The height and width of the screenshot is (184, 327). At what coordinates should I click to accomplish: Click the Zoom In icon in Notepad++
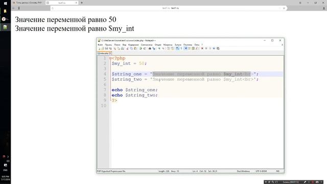pyautogui.click(x=159, y=49)
